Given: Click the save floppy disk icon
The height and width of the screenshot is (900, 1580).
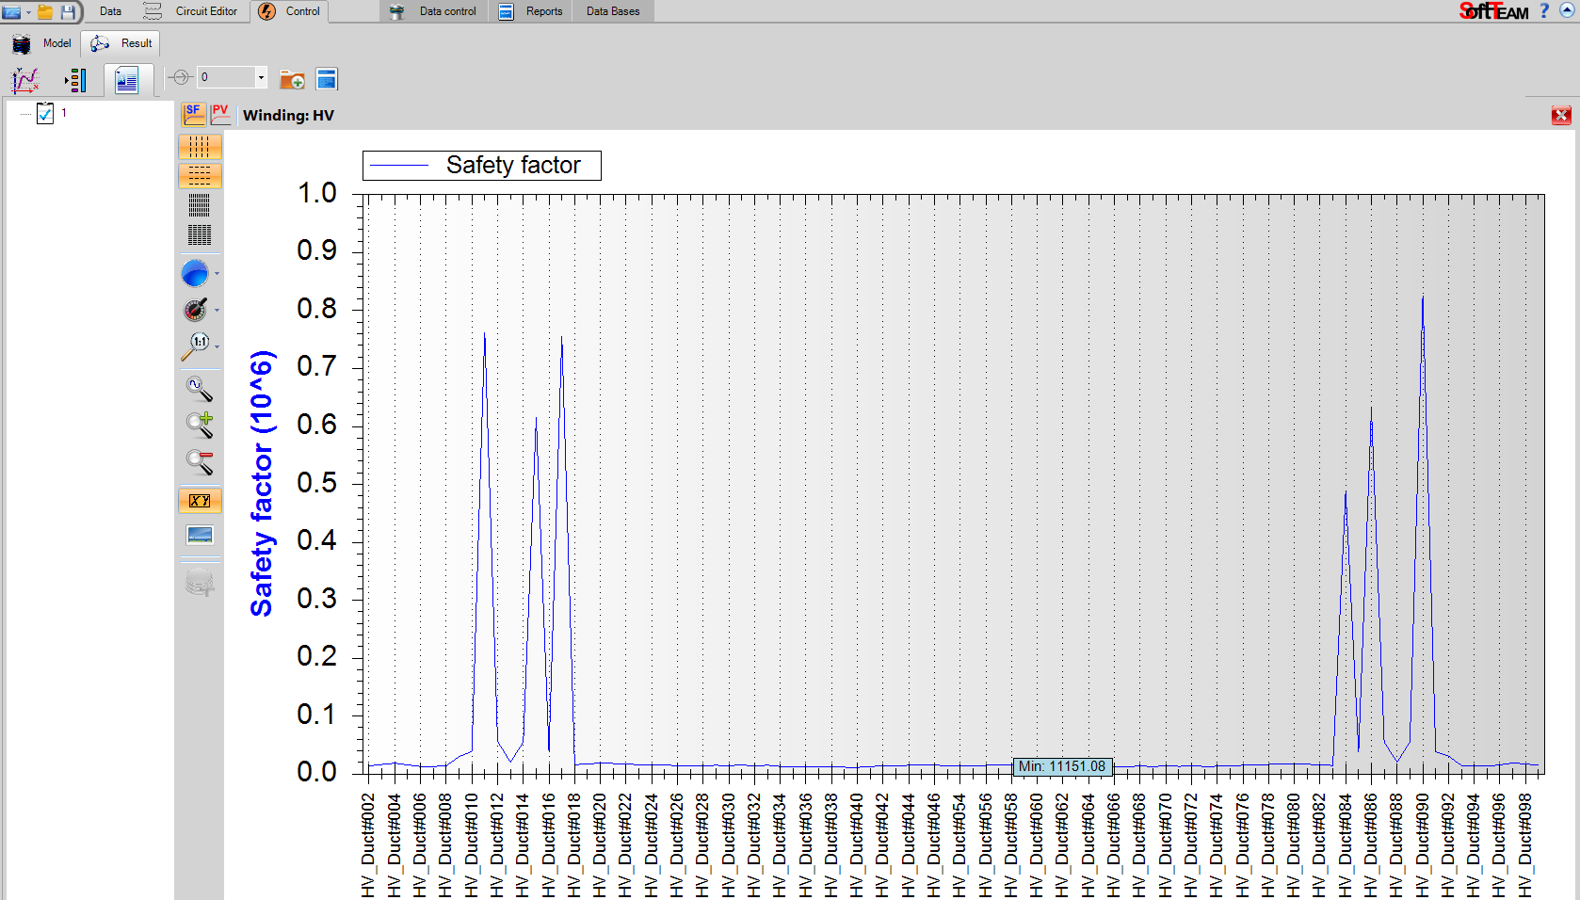Looking at the screenshot, I should click(x=68, y=11).
